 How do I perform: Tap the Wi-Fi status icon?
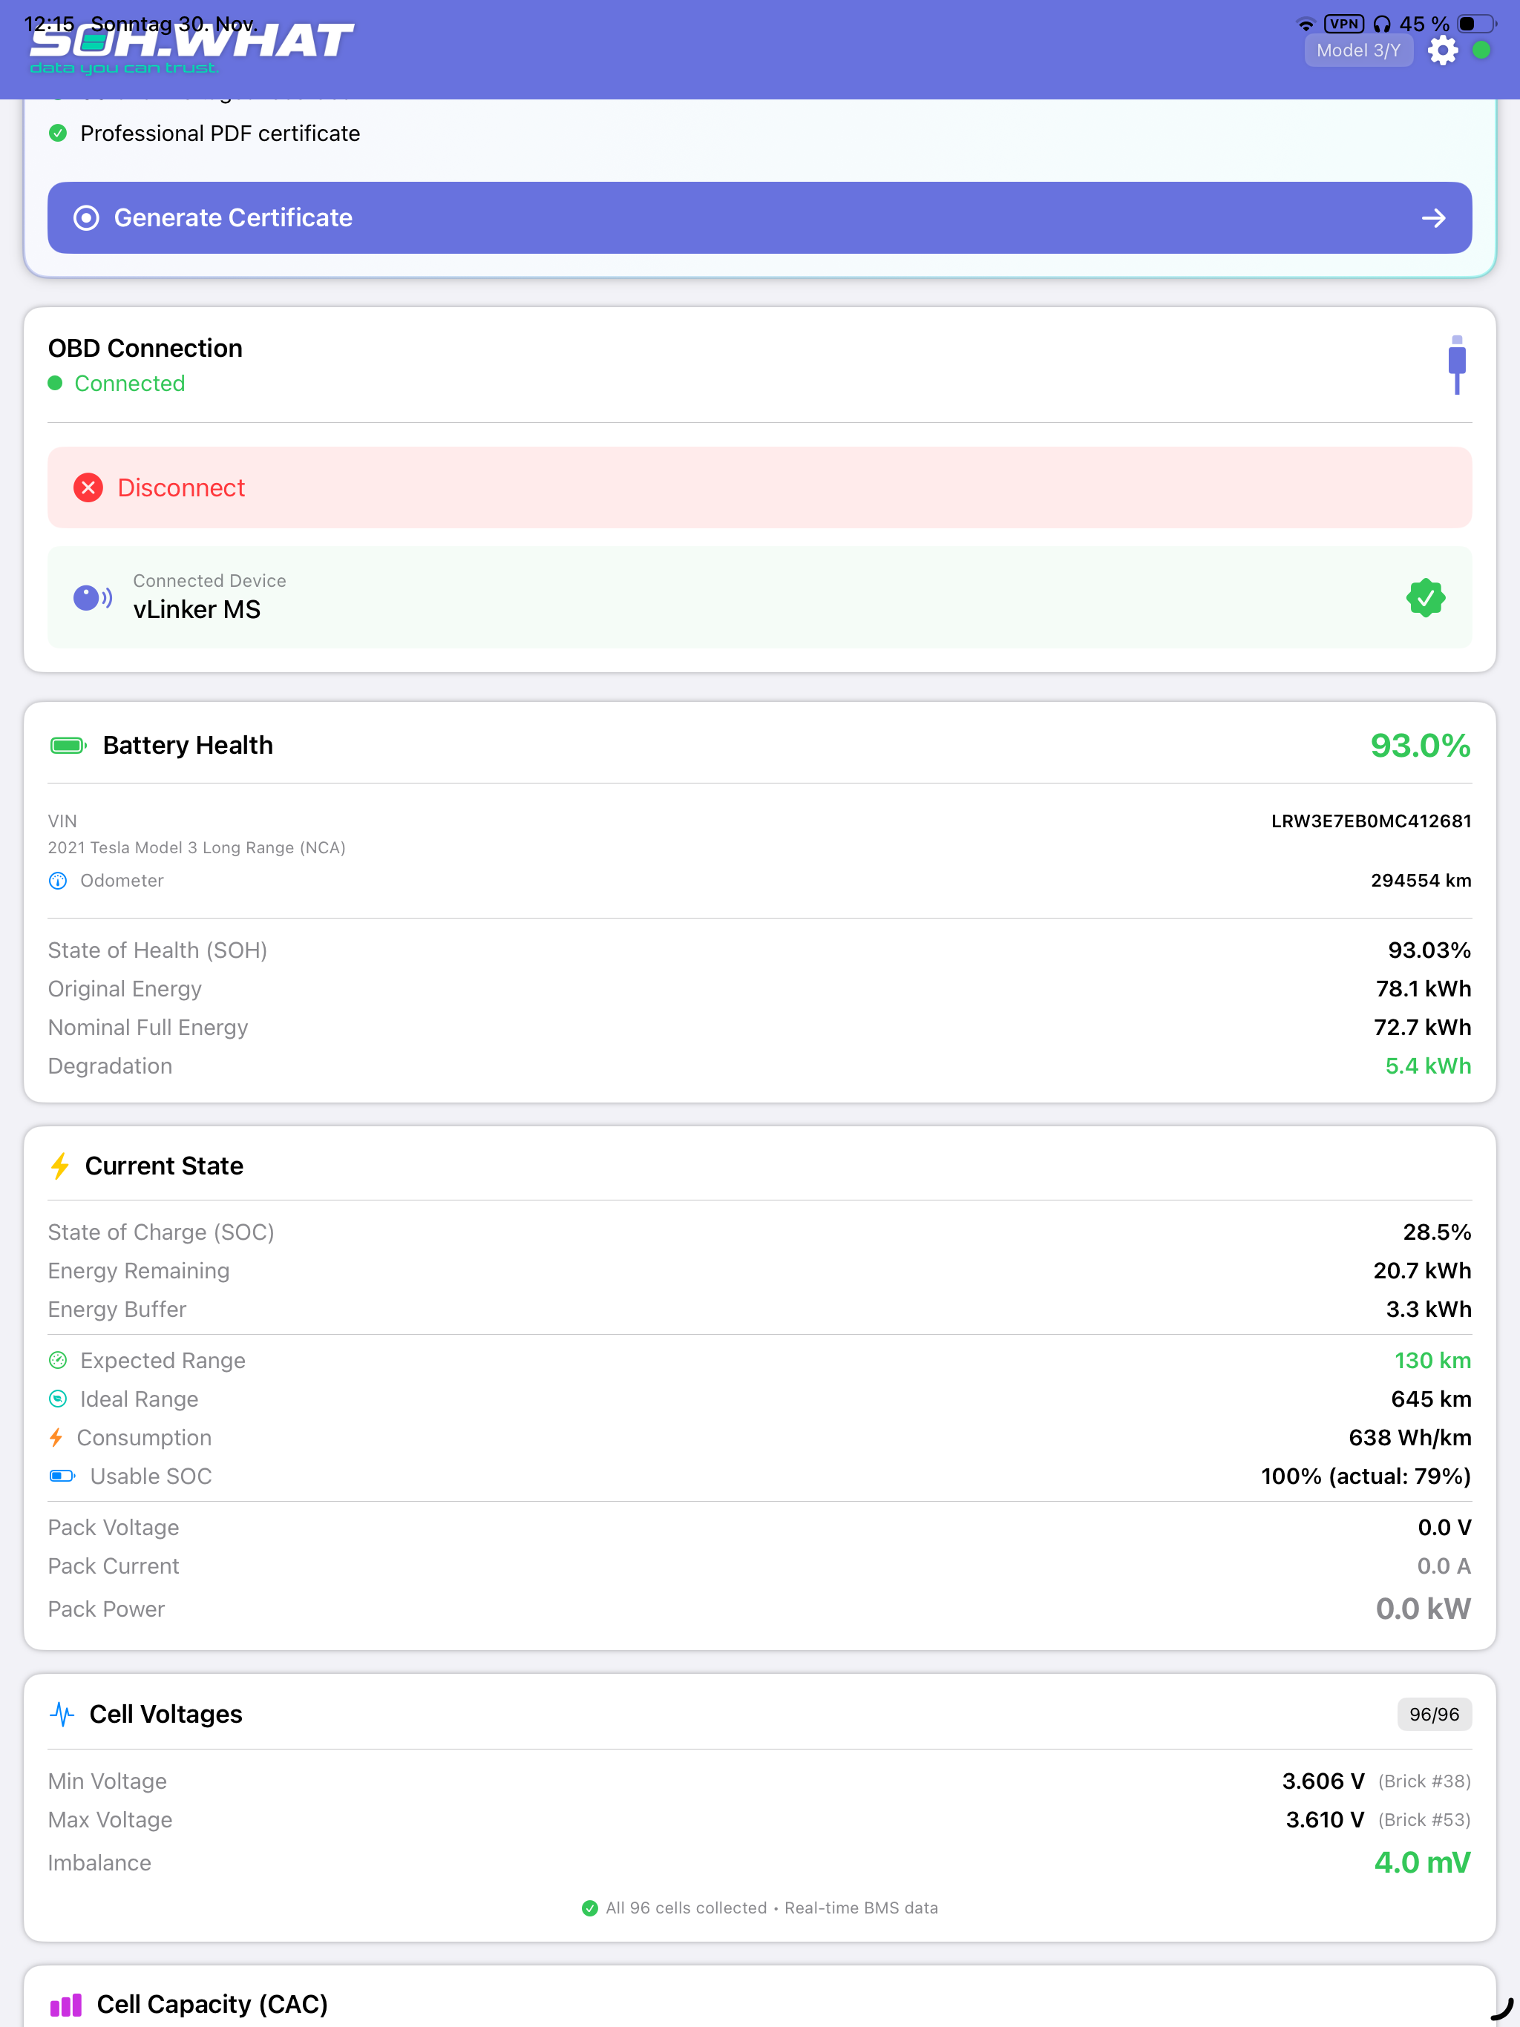(x=1306, y=24)
